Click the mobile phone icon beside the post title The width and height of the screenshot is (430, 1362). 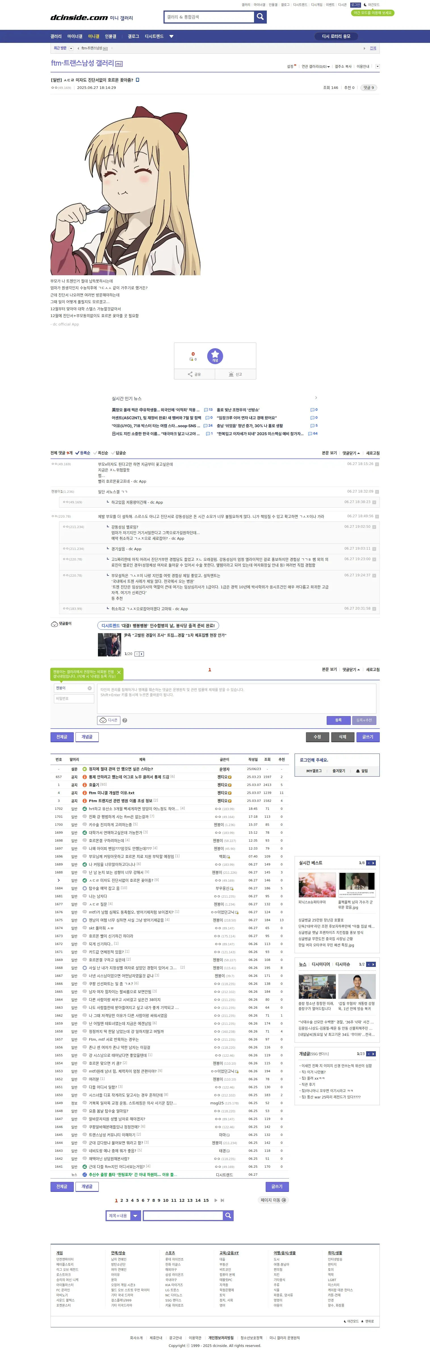tap(138, 80)
